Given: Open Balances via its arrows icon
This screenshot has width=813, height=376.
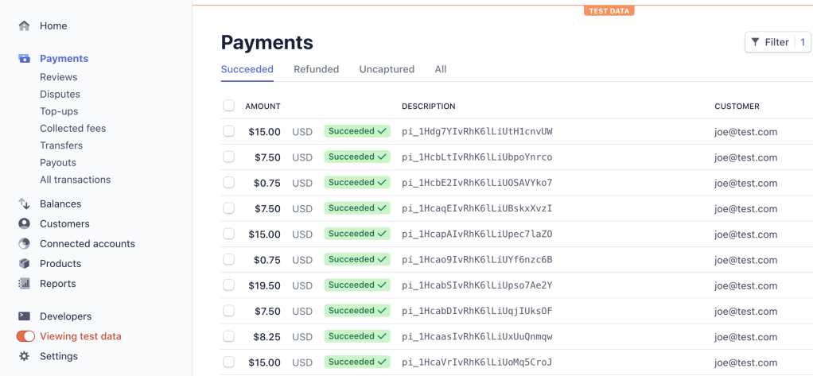Looking at the screenshot, I should click(24, 204).
